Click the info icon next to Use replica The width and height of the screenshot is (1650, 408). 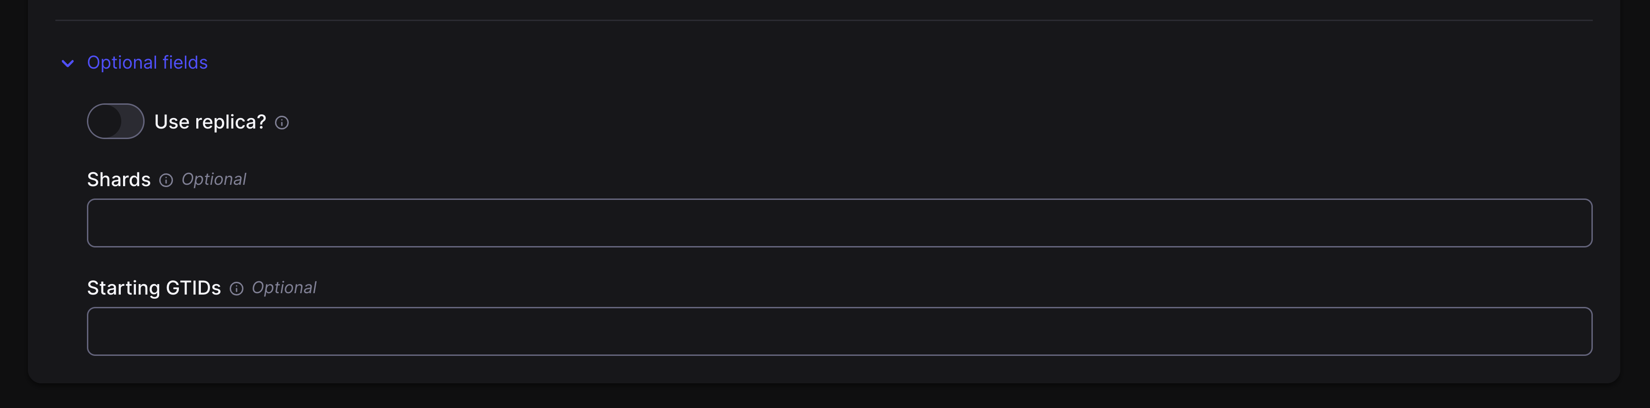pyautogui.click(x=282, y=122)
